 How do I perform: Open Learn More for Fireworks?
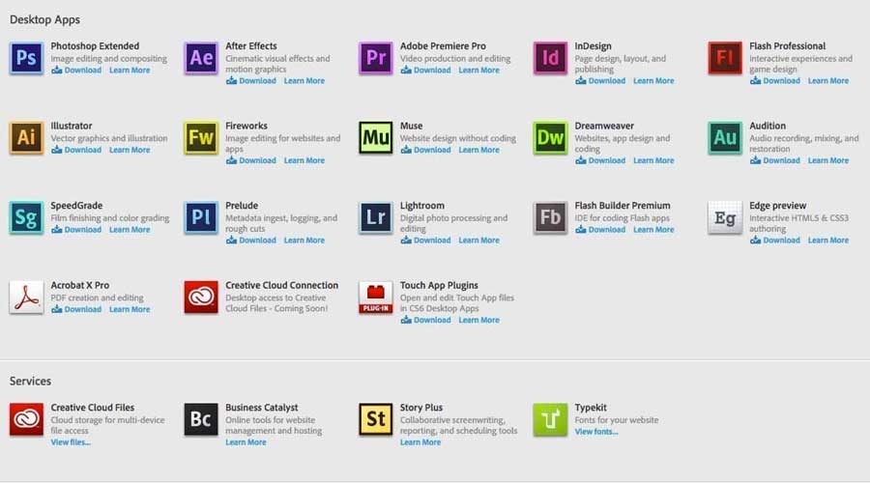[x=304, y=160]
